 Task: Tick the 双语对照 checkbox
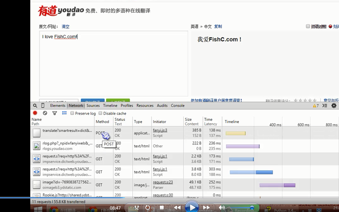point(308,26)
